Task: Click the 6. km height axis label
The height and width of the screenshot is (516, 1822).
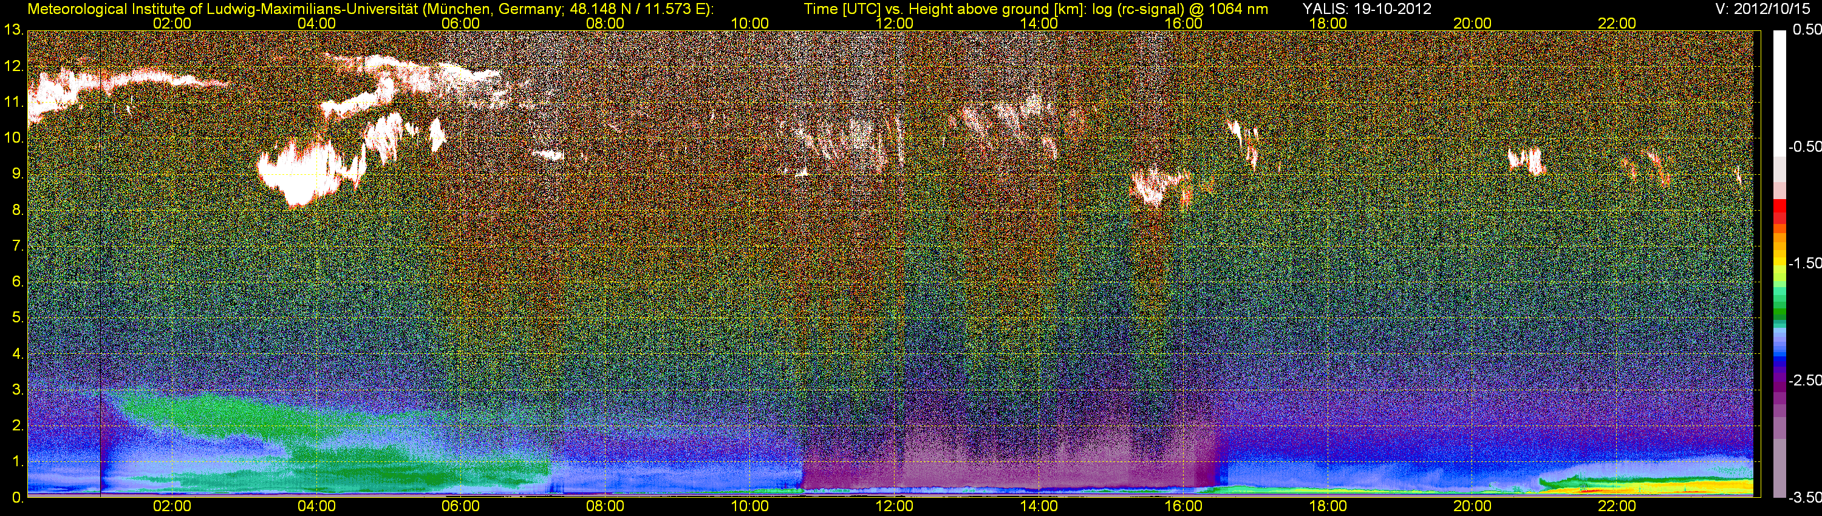Action: 18,281
